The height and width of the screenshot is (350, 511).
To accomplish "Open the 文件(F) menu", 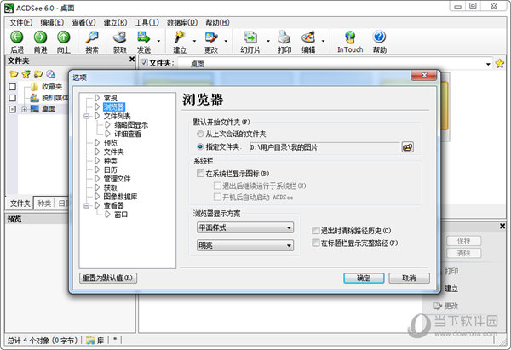I will tap(21, 22).
